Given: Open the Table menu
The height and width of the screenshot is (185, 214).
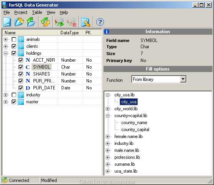Looking at the screenshot, I should pos(37,12).
